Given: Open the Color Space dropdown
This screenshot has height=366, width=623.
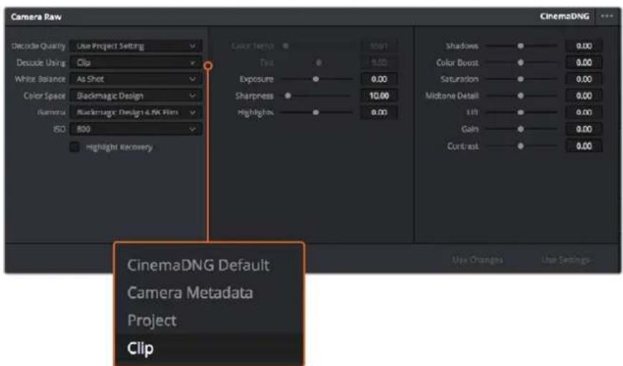Looking at the screenshot, I should (136, 95).
